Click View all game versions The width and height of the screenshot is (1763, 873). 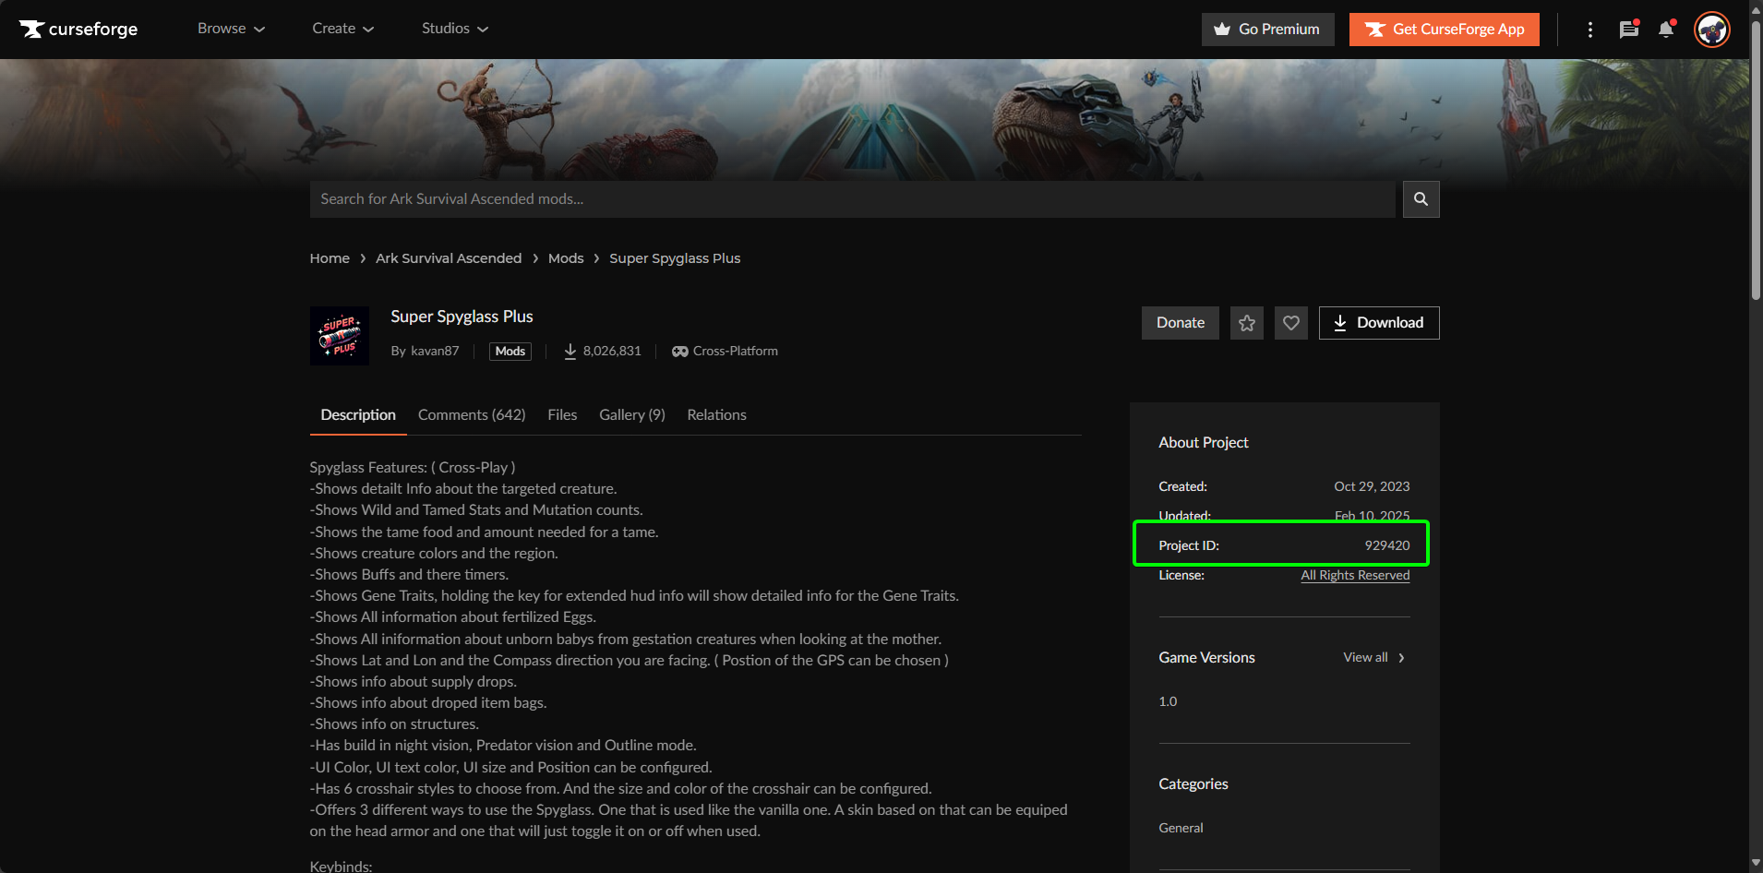point(1374,658)
